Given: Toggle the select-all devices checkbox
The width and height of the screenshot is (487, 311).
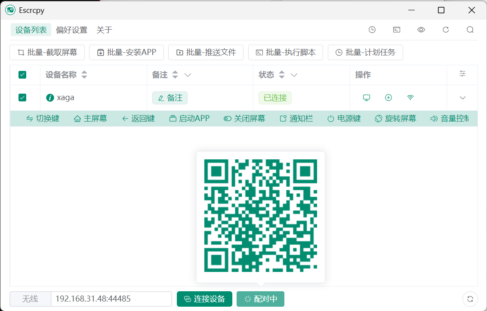Looking at the screenshot, I should 22,75.
